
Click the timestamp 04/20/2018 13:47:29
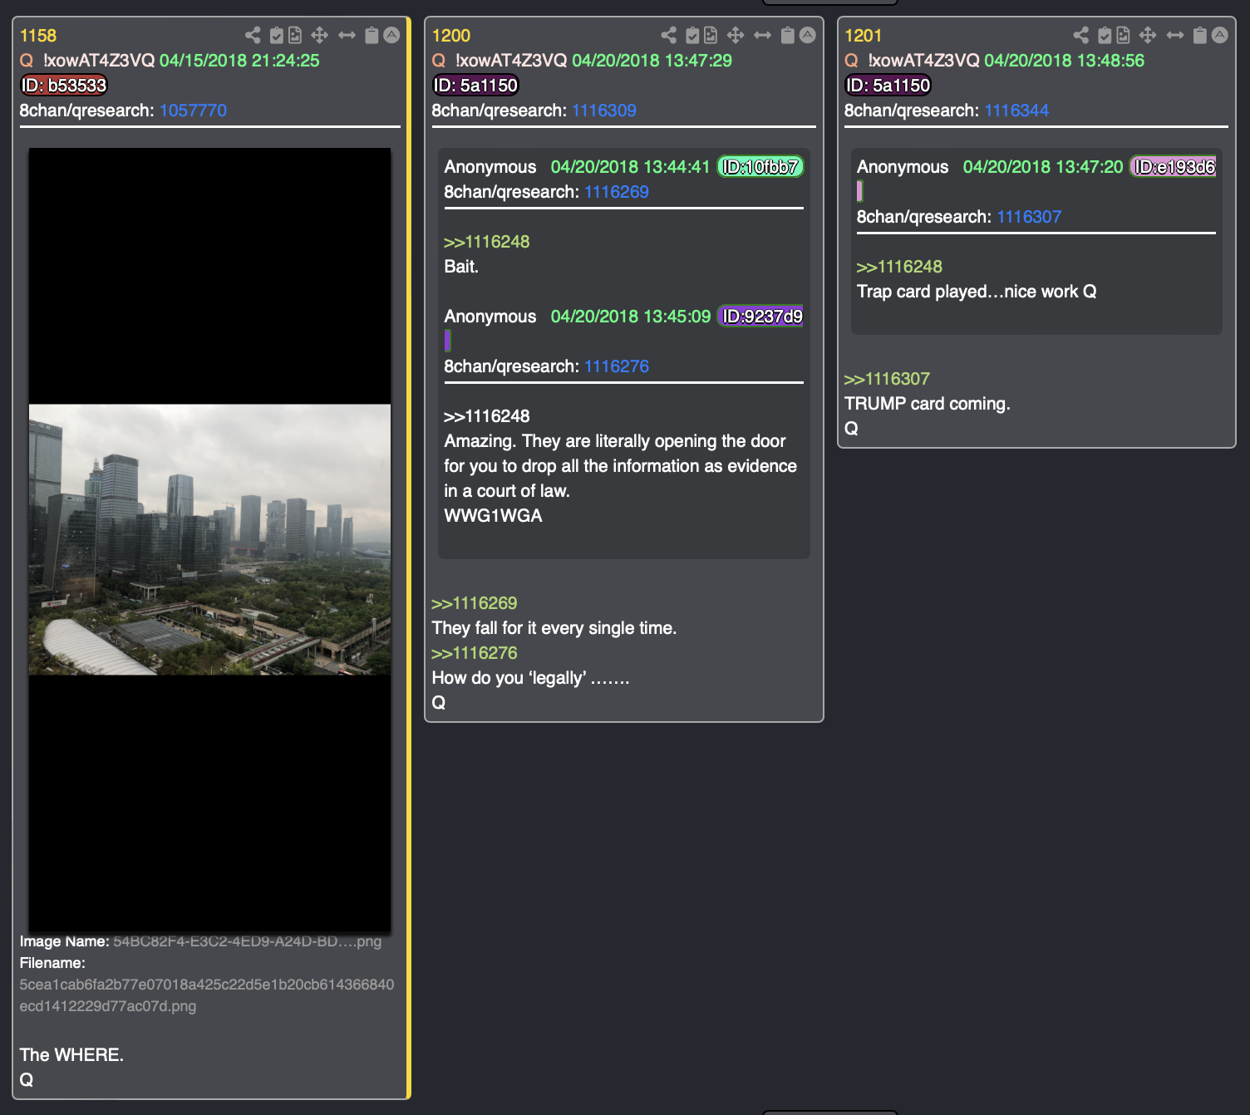652,61
